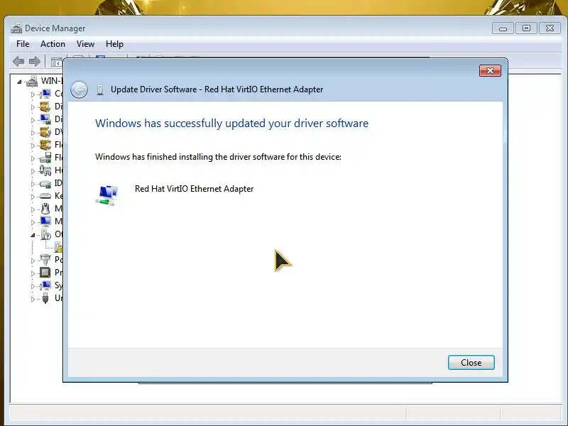Select the Display adapters monitor icon

(45, 119)
